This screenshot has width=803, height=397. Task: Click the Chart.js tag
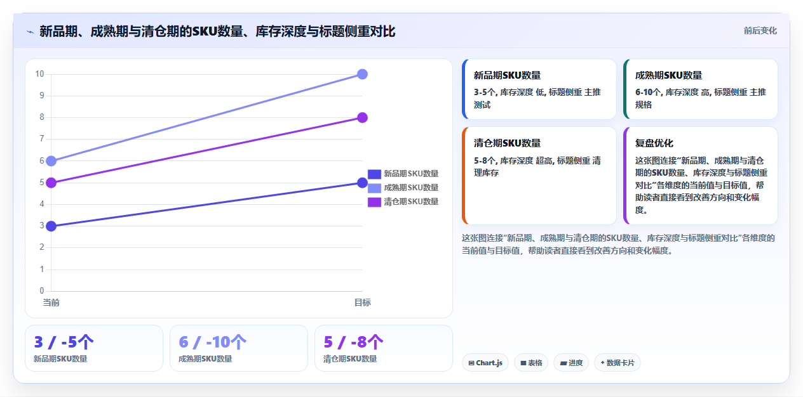485,363
